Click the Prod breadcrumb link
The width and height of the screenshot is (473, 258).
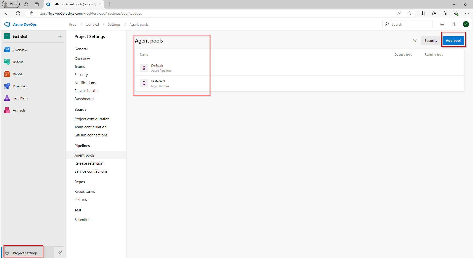[x=73, y=24]
